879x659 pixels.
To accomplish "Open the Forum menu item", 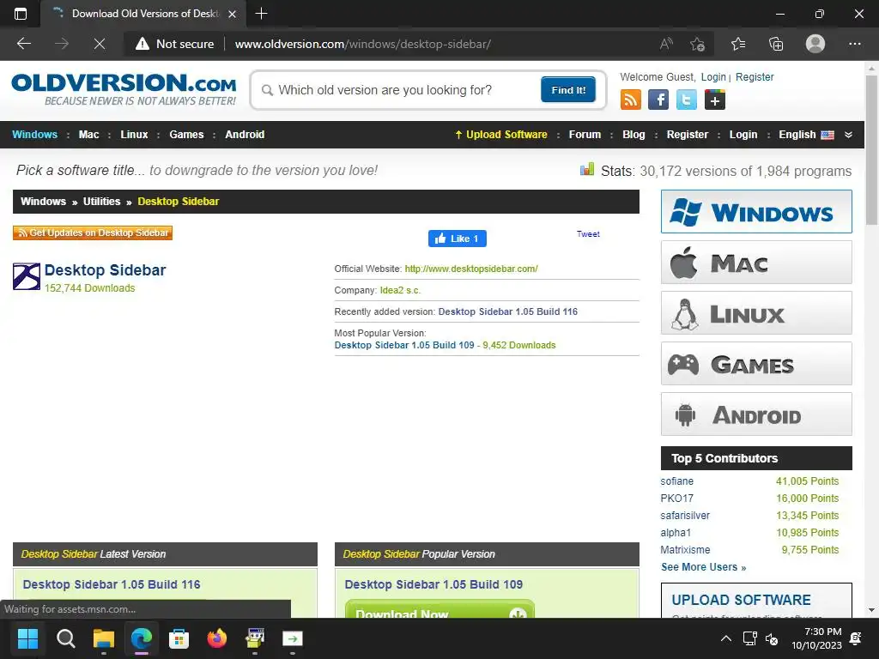I will coord(585,135).
